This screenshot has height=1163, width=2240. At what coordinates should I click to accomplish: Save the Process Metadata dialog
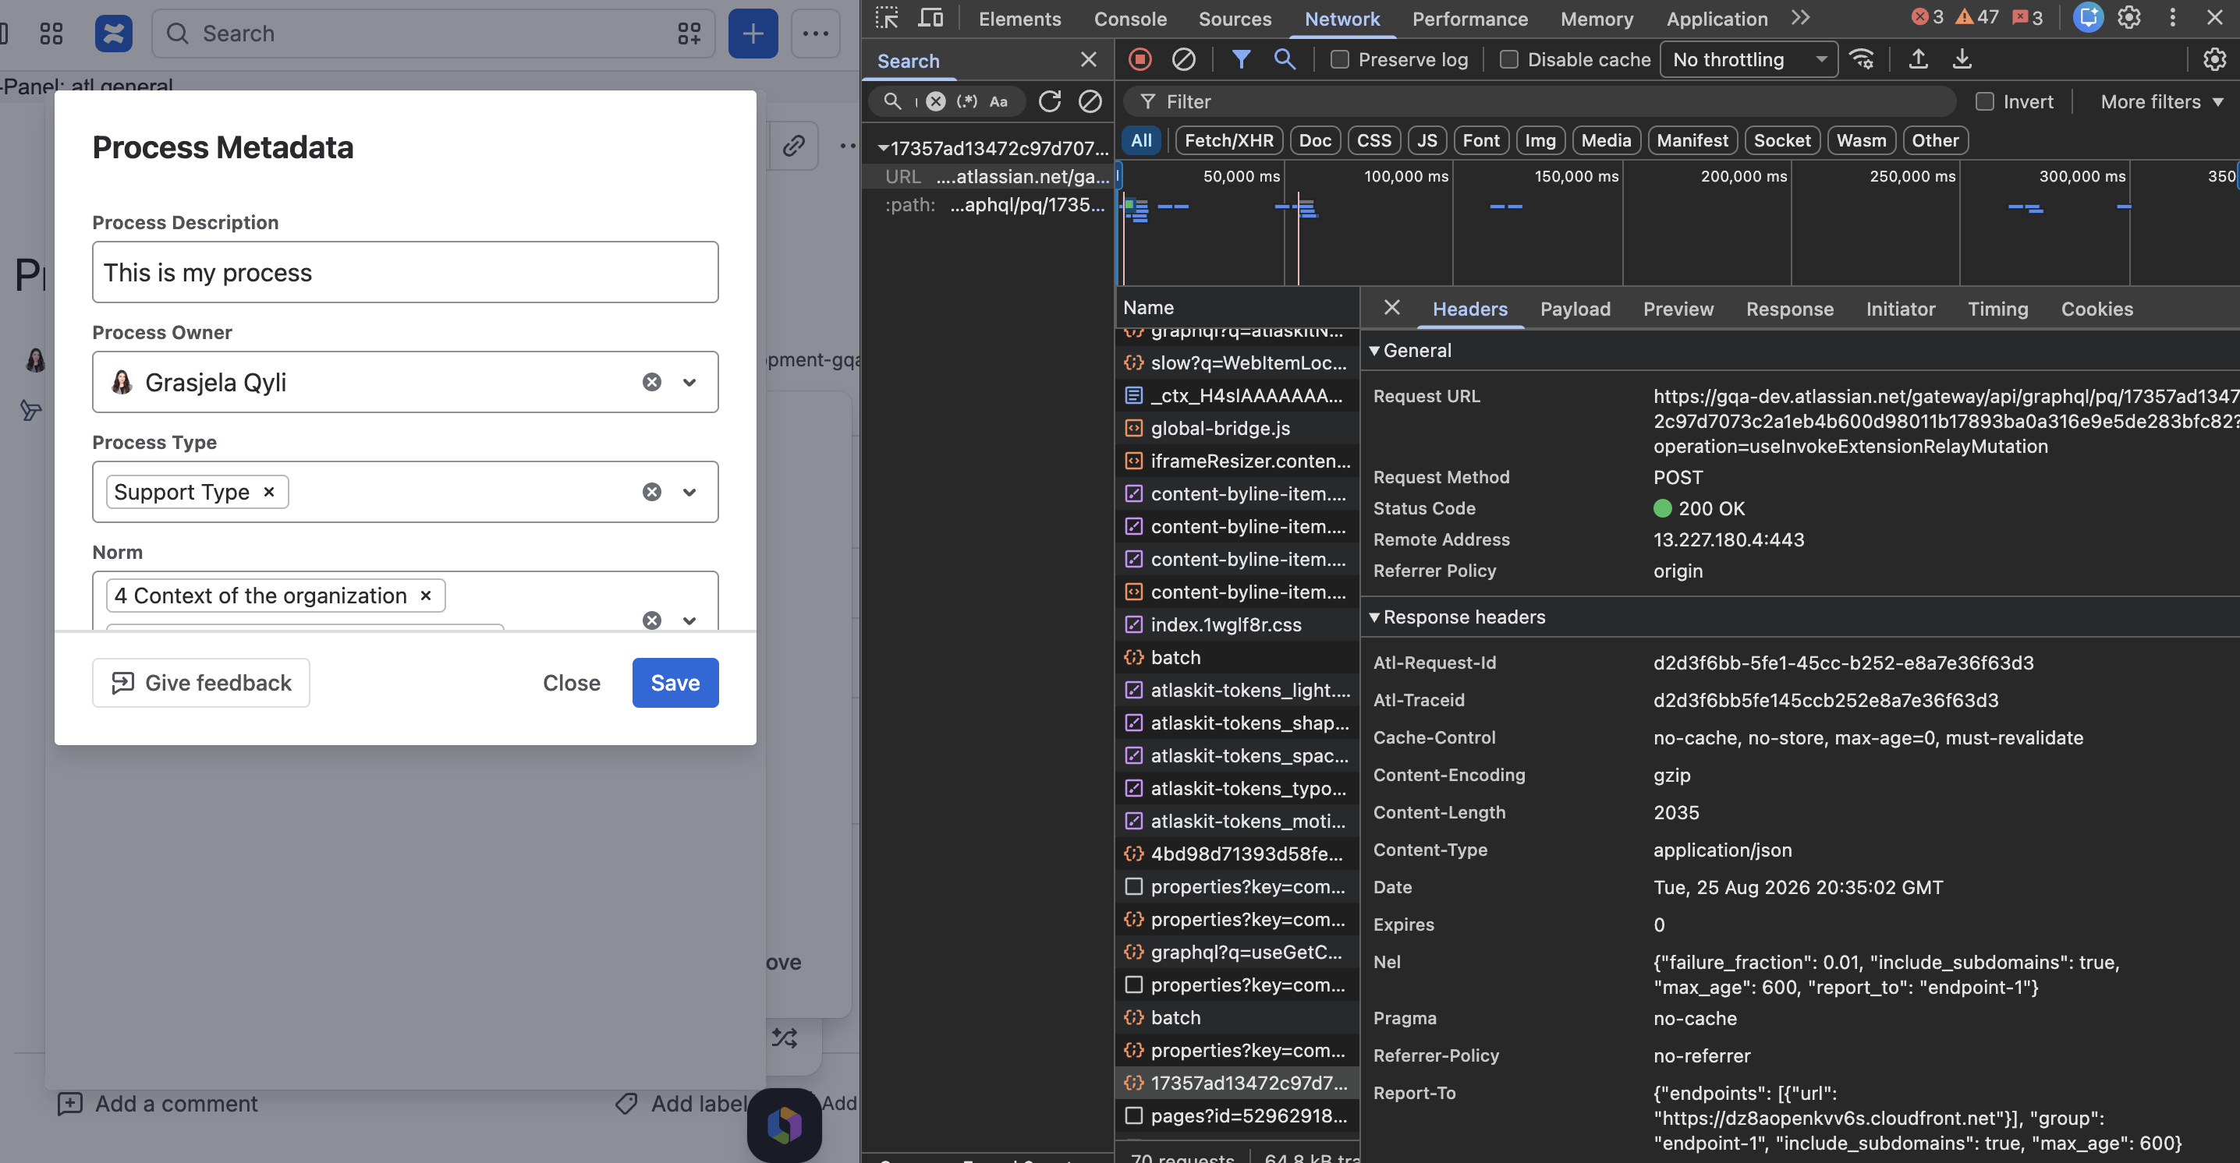(675, 682)
